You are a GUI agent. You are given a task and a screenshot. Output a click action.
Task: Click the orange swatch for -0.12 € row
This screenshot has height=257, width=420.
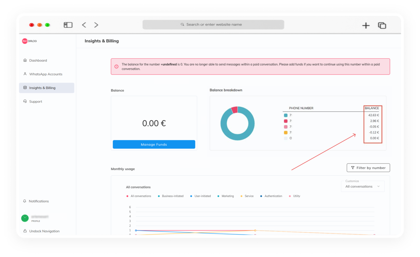(286, 132)
